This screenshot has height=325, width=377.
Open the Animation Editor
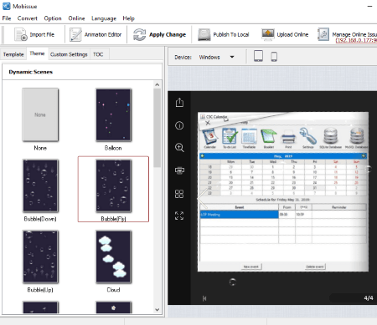[96, 34]
